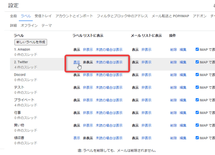Click the メール リストに表示 column header

coord(146,36)
